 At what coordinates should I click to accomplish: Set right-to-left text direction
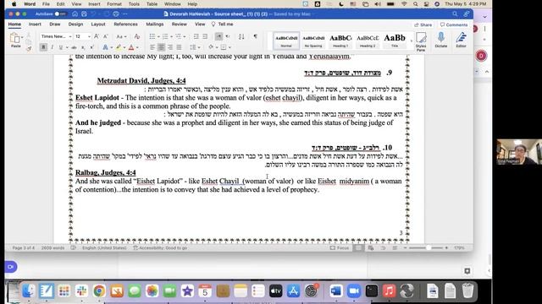click(x=228, y=36)
